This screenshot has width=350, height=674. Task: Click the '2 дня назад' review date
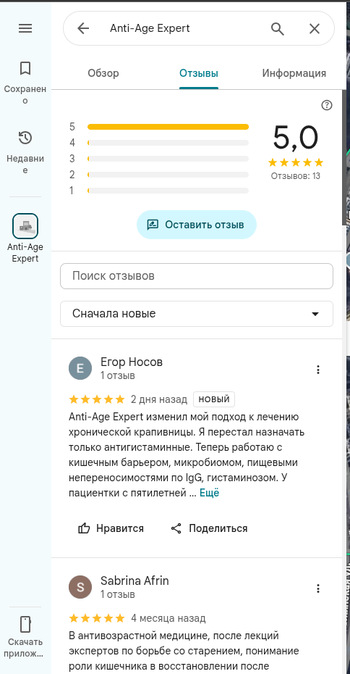tap(159, 400)
